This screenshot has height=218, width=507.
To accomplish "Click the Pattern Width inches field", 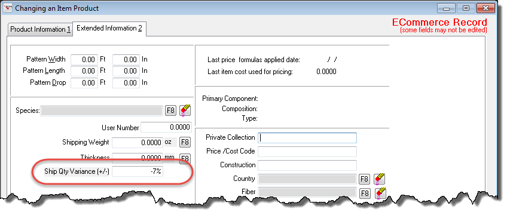I will tap(126, 60).
